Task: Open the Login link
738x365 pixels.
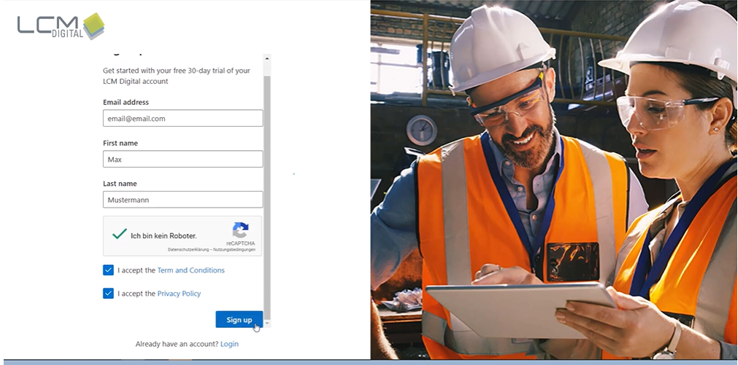Action: coord(229,344)
